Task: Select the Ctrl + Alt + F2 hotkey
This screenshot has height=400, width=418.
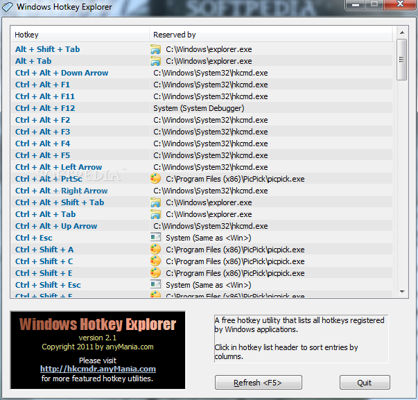Action: pos(43,120)
